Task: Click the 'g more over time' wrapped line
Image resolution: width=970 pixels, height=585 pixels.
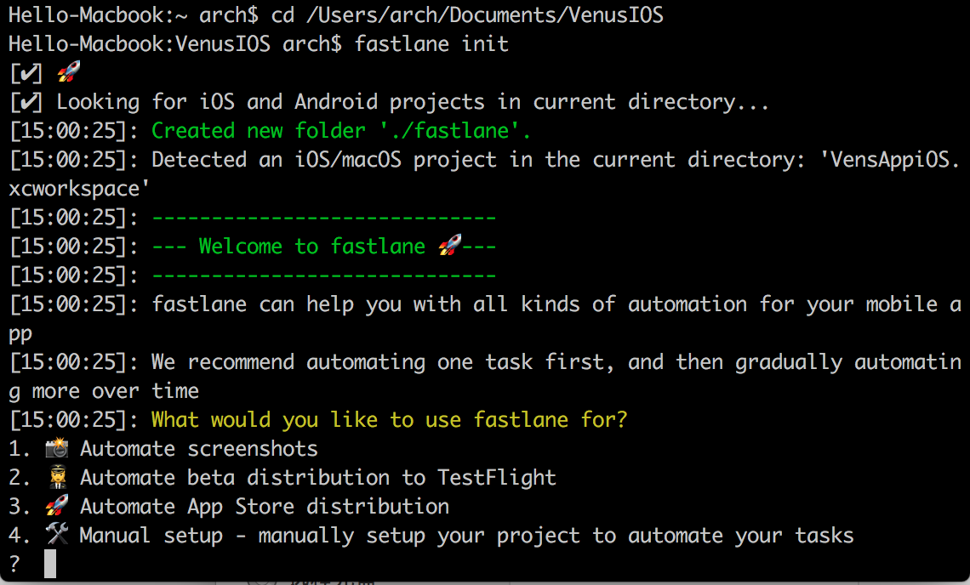Action: pyautogui.click(x=103, y=391)
